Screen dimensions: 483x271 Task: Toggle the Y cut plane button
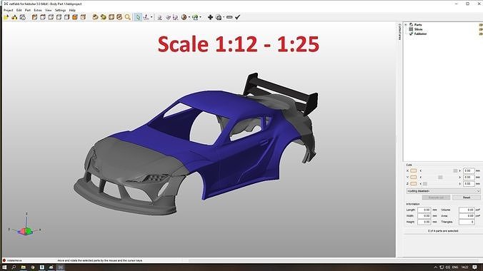[x=414, y=177]
